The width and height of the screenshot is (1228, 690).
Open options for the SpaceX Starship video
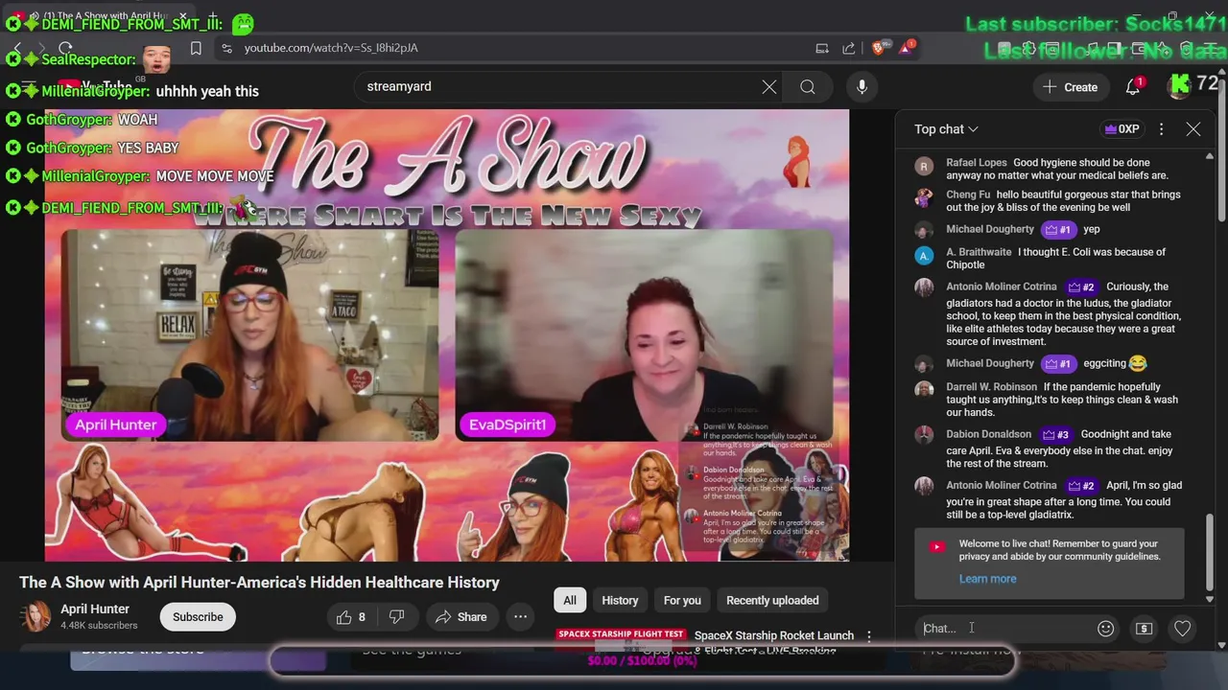869,636
